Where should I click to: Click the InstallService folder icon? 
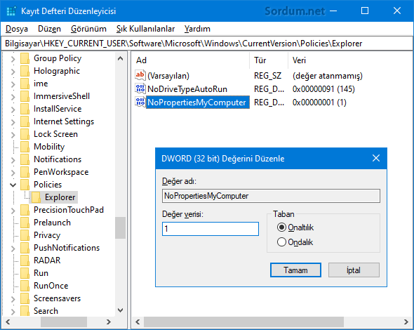(x=25, y=109)
